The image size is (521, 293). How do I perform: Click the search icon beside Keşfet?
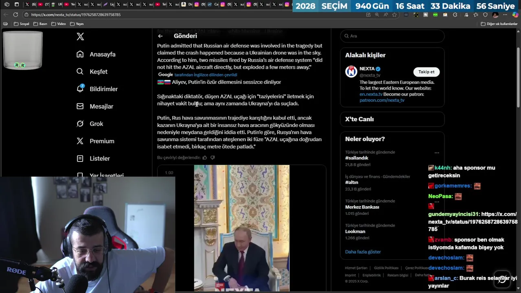[80, 72]
